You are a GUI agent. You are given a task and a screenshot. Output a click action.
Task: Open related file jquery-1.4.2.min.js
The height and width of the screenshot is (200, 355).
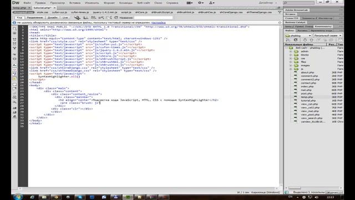point(105,12)
